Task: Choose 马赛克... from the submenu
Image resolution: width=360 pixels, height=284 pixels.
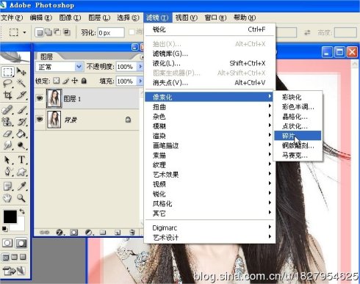Action: tap(298, 155)
